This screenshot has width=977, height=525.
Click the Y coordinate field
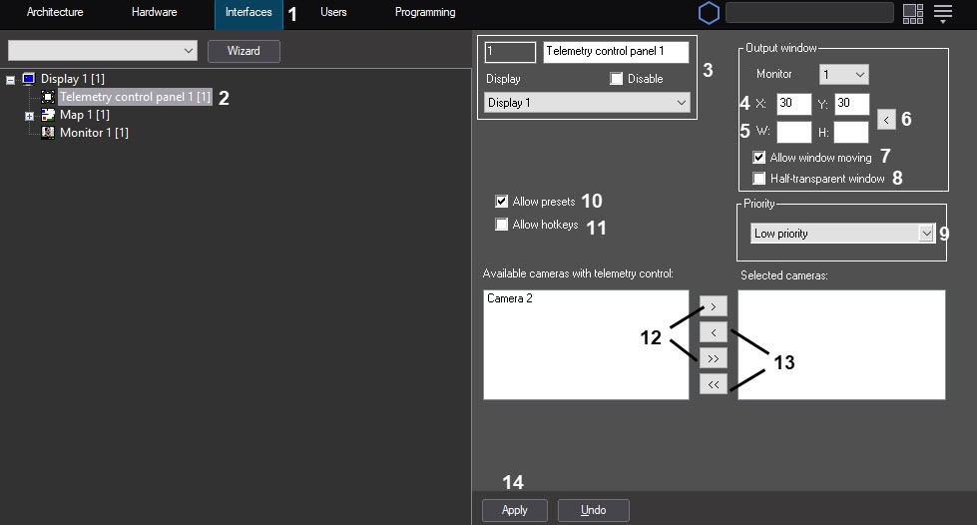click(x=852, y=104)
